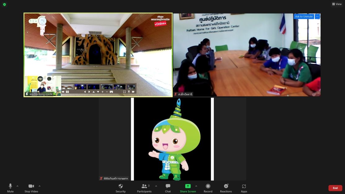The height and width of the screenshot is (194, 345).
Task: Click the pin icon beside wisdomking conf4
Action: click(27, 94)
